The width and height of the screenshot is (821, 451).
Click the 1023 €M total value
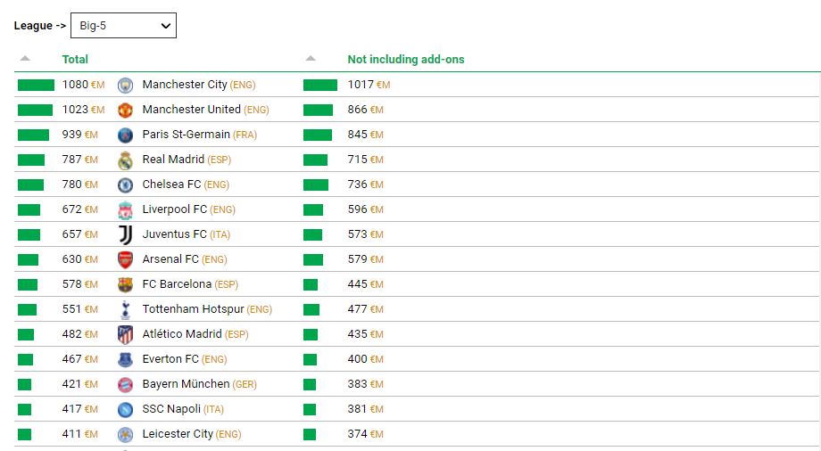[83, 110]
